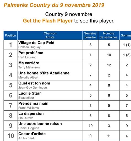Select 'Coeur d'artiste' by Art Richard

point(32,134)
